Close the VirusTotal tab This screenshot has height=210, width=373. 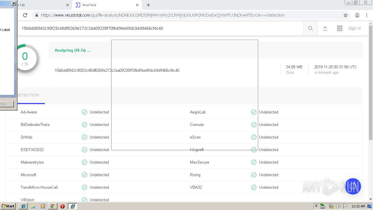pyautogui.click(x=137, y=5)
